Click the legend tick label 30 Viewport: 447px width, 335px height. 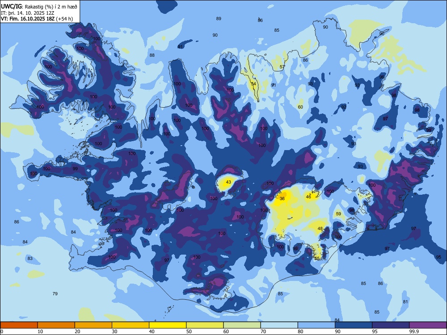pos(114,331)
